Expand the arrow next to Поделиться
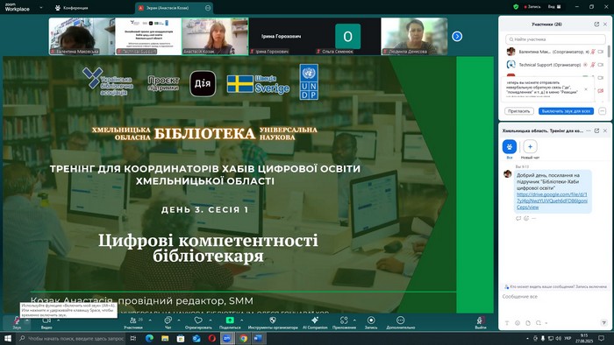 pos(241,320)
